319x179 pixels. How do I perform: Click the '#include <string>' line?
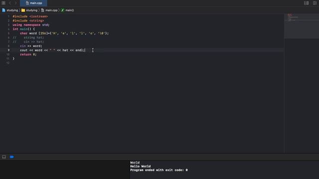28,21
